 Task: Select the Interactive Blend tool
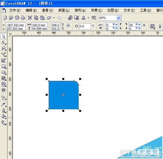[4, 98]
